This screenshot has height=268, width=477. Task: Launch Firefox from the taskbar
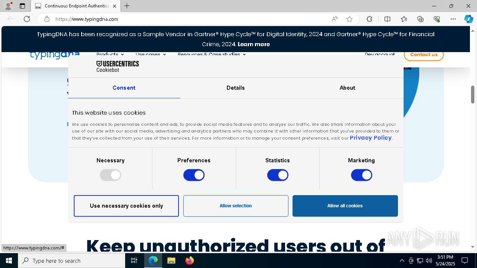tap(189, 261)
